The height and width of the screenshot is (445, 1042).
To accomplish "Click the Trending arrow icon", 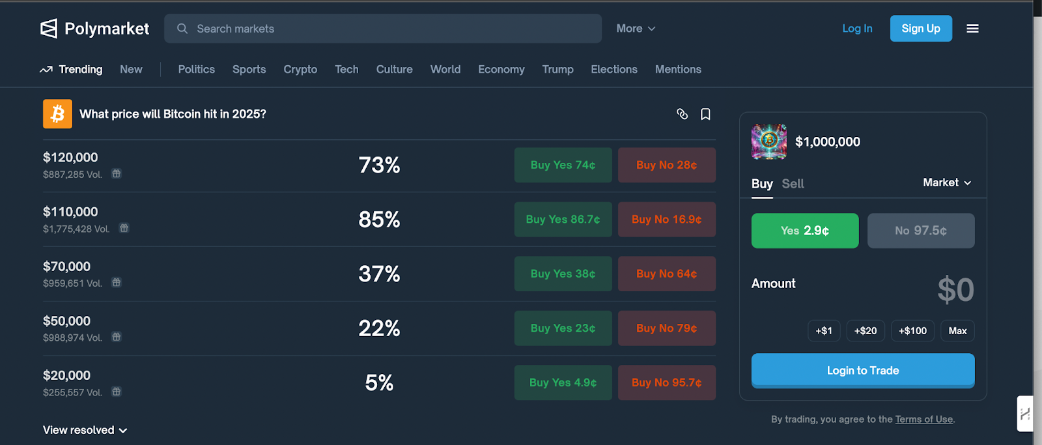I will 46,70.
